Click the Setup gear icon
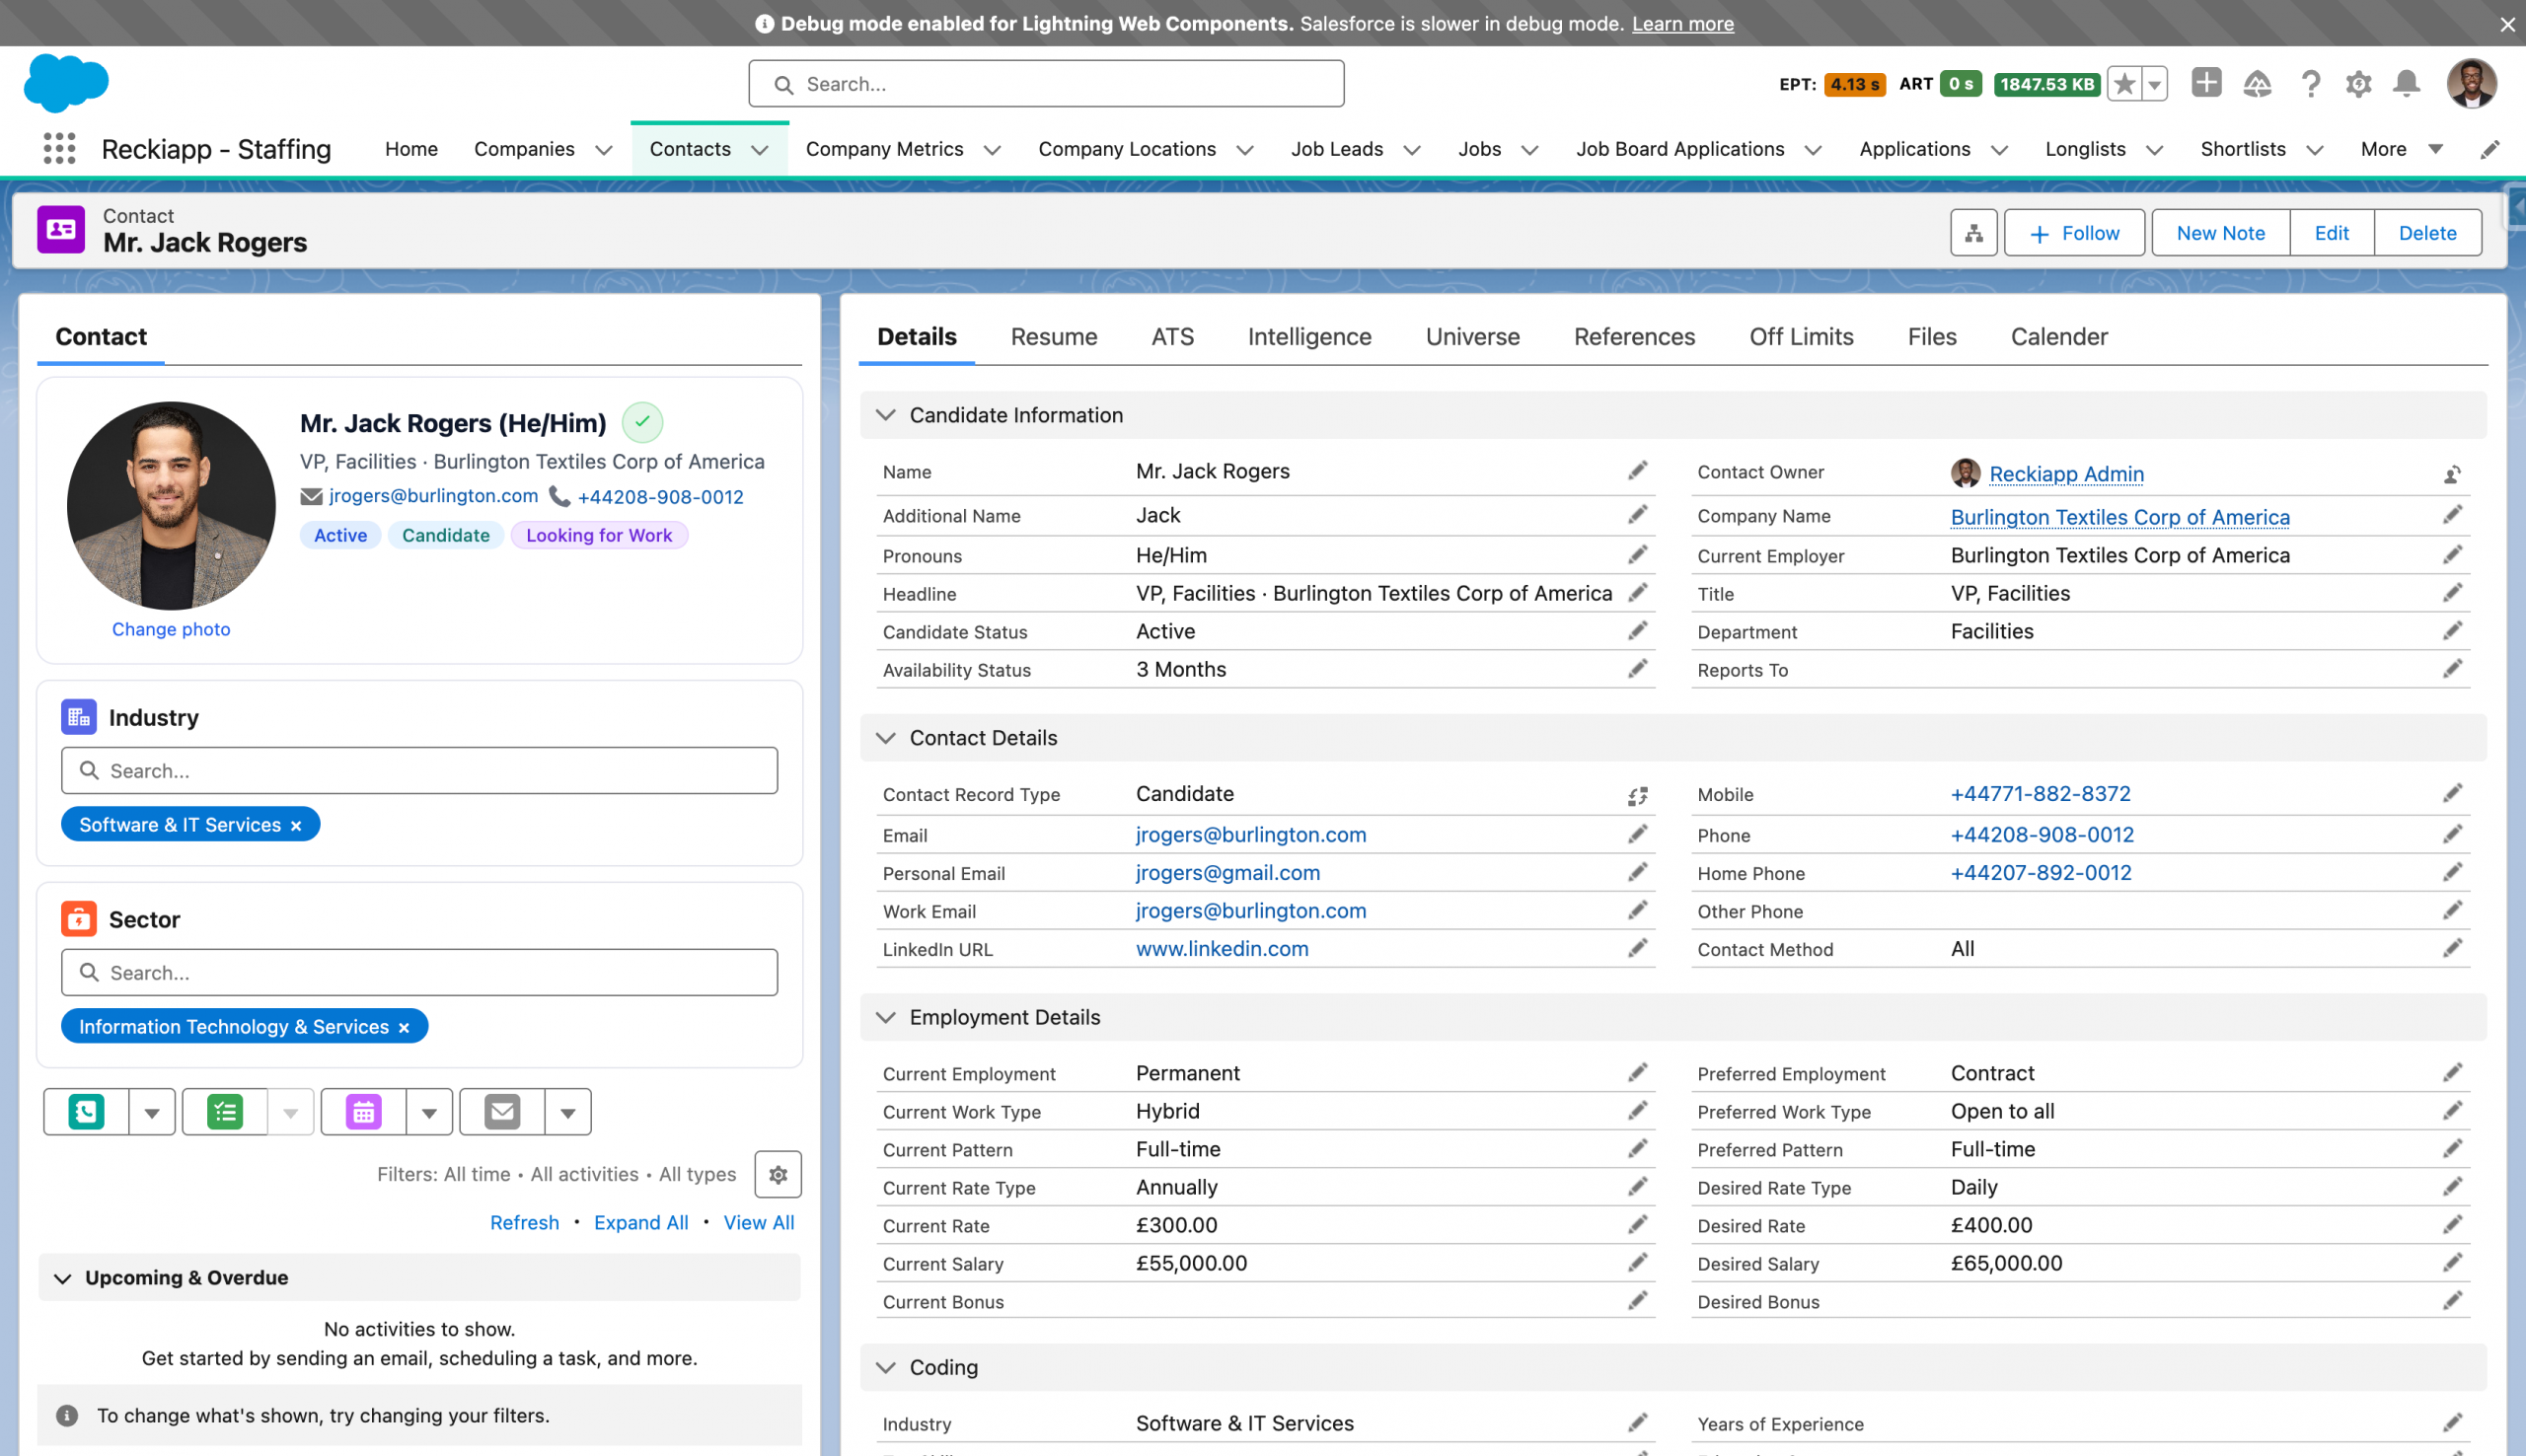This screenshot has height=1456, width=2526. pyautogui.click(x=2358, y=84)
